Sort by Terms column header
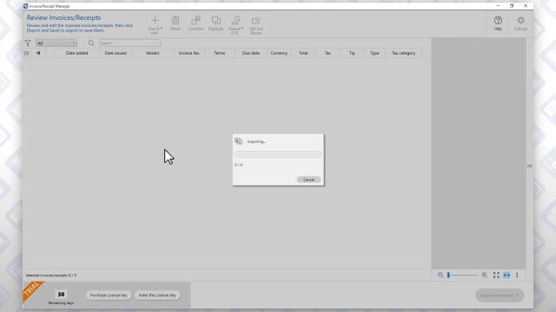 coord(219,53)
